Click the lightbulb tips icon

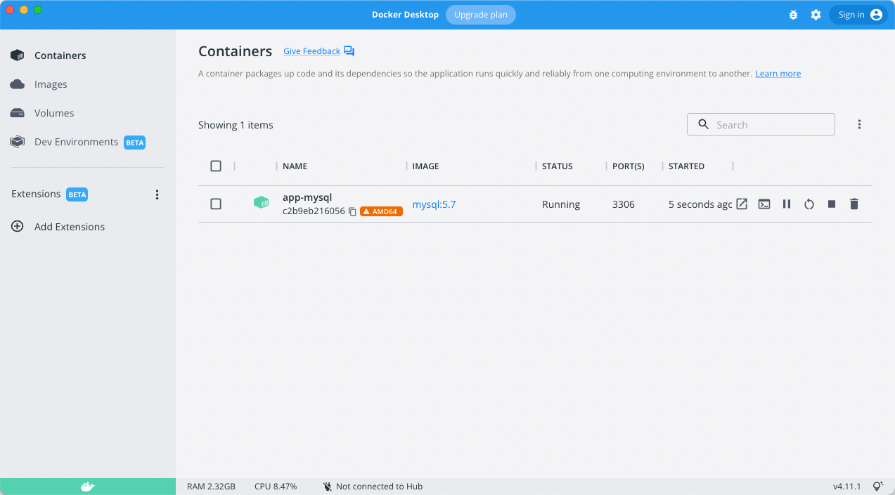pos(877,487)
